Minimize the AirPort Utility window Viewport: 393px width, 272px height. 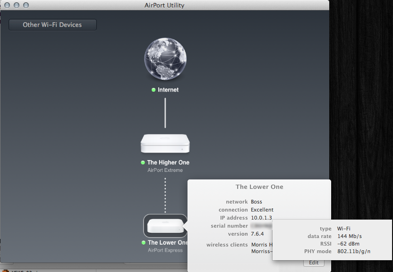[17, 5]
